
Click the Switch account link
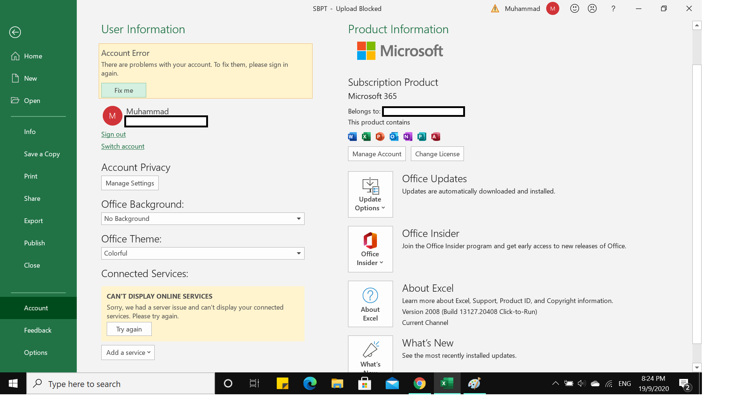123,146
